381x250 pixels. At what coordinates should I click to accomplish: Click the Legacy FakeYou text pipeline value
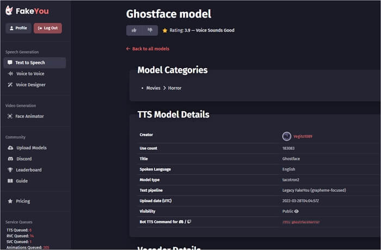(314, 191)
